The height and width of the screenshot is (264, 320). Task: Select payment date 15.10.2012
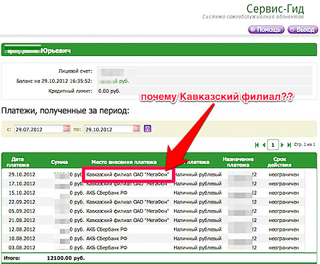click(x=22, y=193)
